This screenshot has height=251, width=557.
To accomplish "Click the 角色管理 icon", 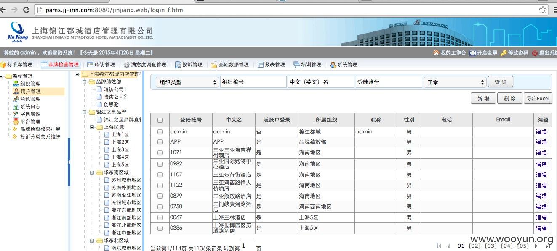I will [16, 99].
